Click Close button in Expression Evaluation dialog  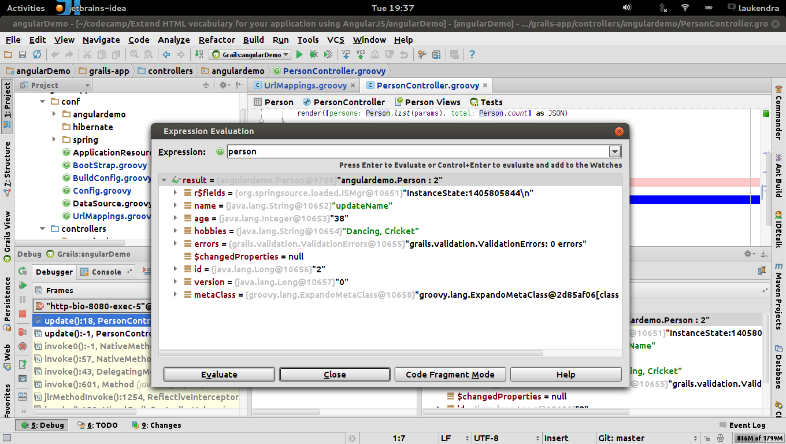coord(335,375)
